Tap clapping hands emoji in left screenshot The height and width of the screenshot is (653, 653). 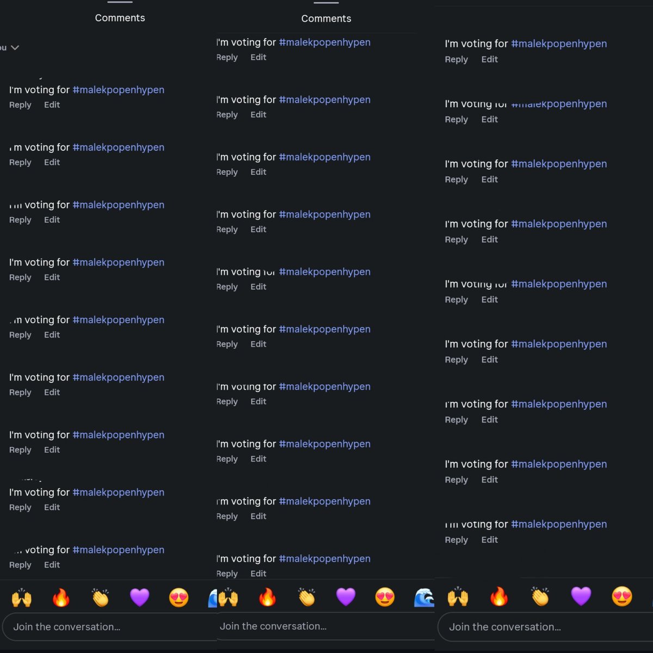(x=100, y=597)
